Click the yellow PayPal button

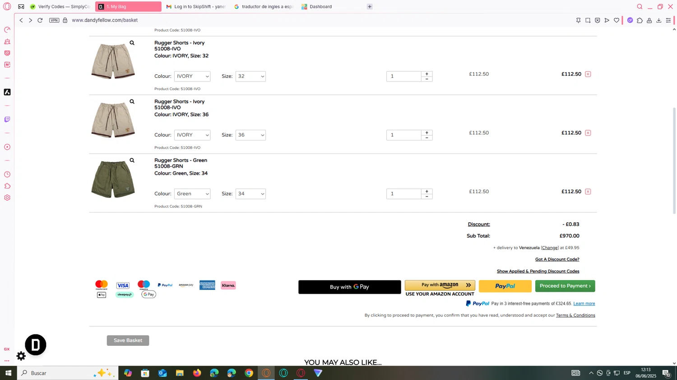505,286
